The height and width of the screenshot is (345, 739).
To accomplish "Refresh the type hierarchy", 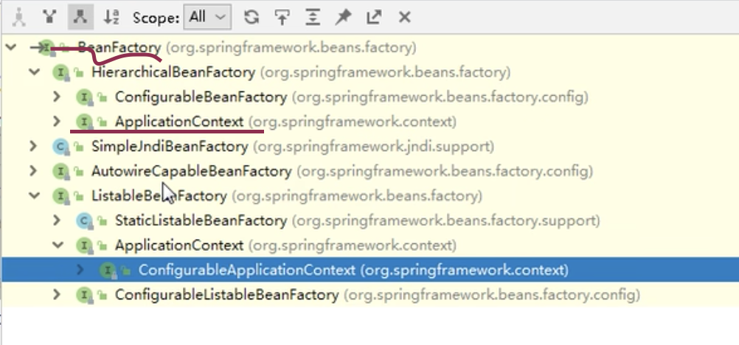I will click(251, 18).
